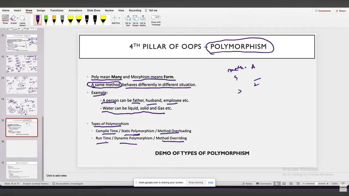Click the Share button
The image size is (349, 196).
point(341,11)
